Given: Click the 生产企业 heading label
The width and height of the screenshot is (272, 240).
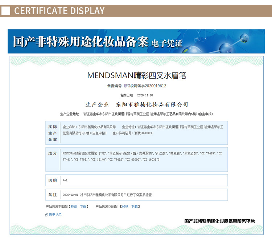Looking at the screenshot, I should [x=97, y=104].
